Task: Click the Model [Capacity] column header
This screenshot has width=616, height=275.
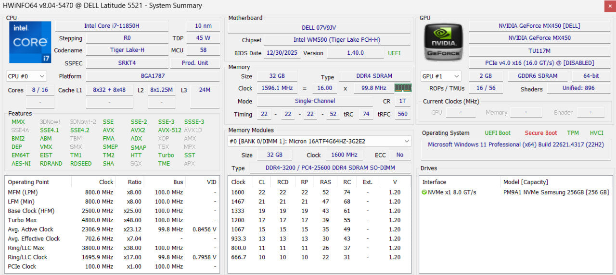Action: point(556,182)
